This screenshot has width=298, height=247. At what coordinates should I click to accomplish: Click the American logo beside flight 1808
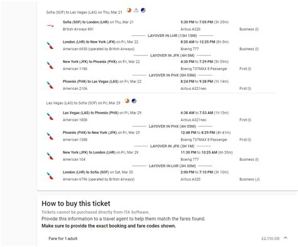pos(50,116)
